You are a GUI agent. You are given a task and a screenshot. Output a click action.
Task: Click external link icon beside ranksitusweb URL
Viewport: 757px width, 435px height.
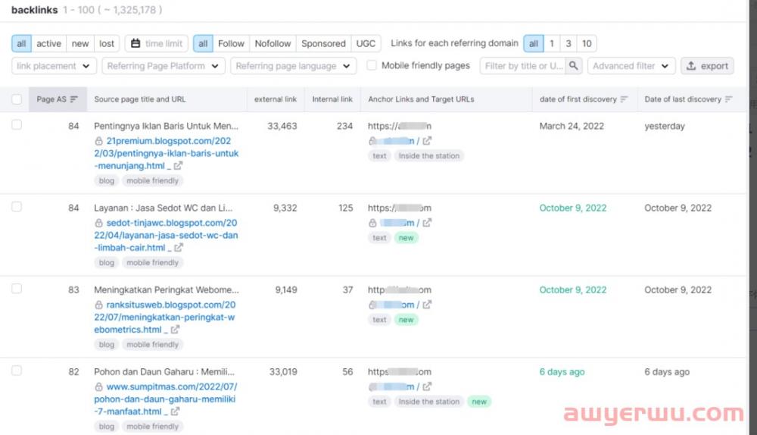(x=175, y=330)
